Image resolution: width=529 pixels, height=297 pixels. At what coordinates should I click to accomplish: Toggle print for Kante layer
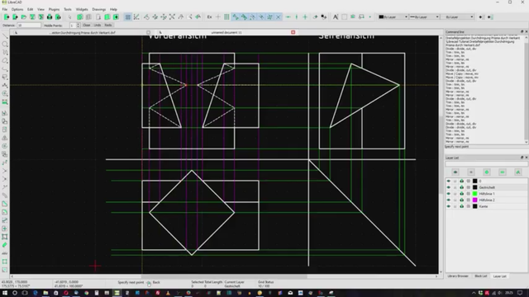(461, 206)
